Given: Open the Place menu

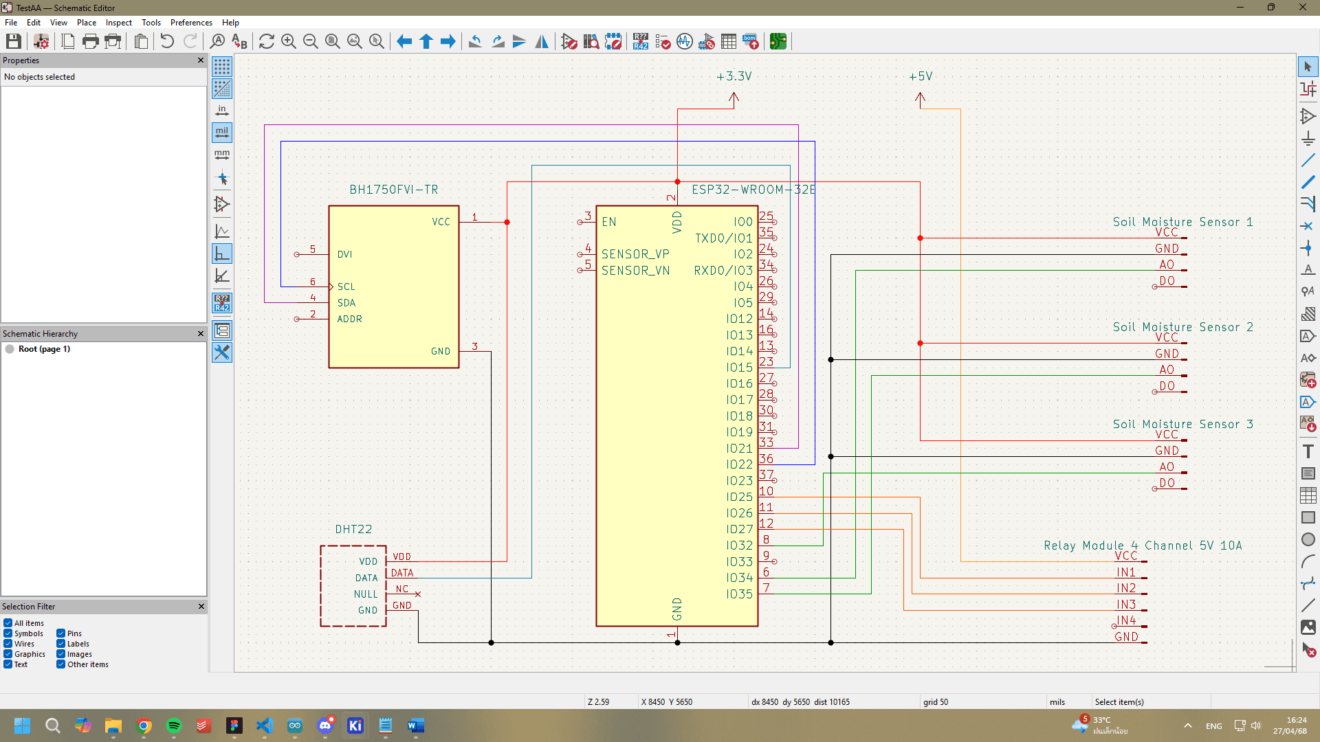Looking at the screenshot, I should 86,22.
